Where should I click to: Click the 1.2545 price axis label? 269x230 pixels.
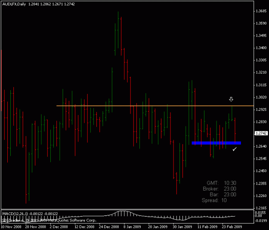point(261,159)
